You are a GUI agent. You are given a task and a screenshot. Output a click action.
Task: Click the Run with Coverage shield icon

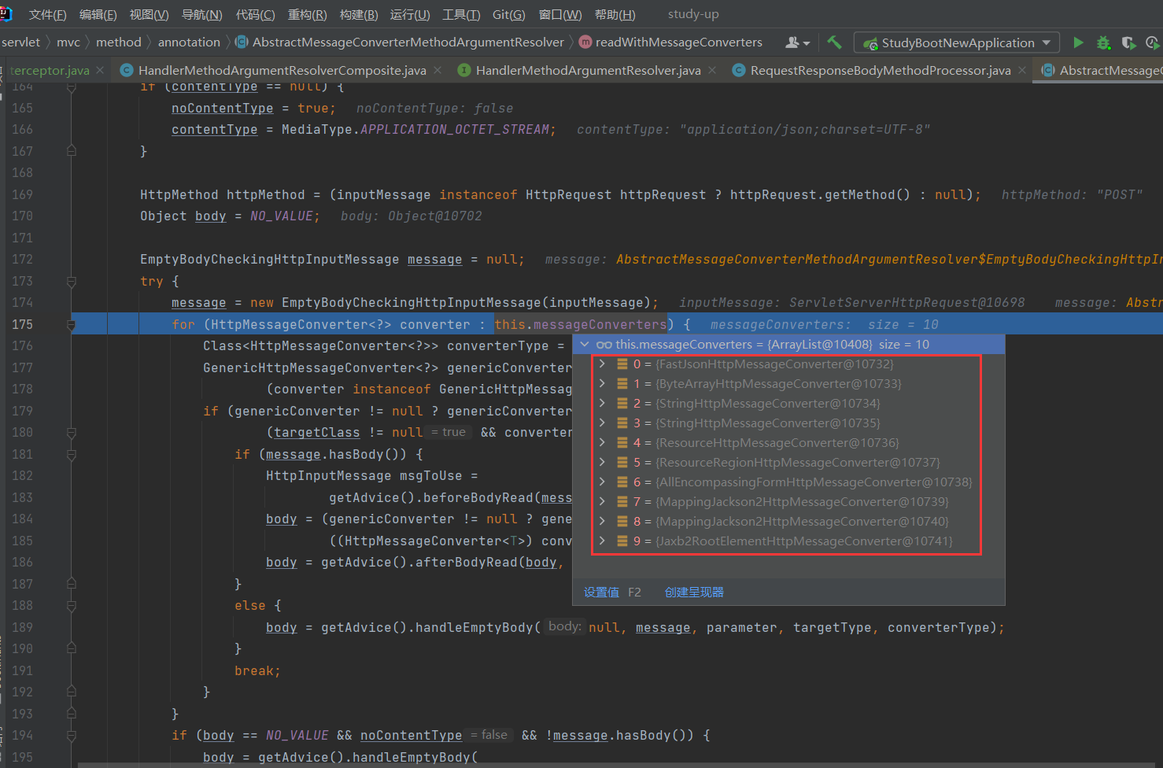click(1128, 42)
